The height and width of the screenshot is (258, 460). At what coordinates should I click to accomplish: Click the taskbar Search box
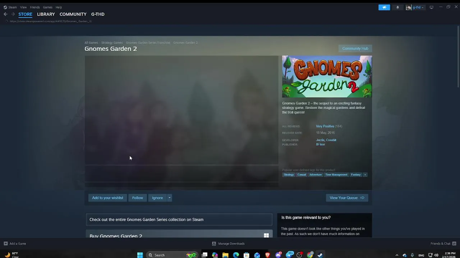point(172,255)
